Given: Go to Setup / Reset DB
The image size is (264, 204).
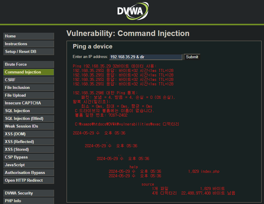Looking at the screenshot, I should (29, 51).
